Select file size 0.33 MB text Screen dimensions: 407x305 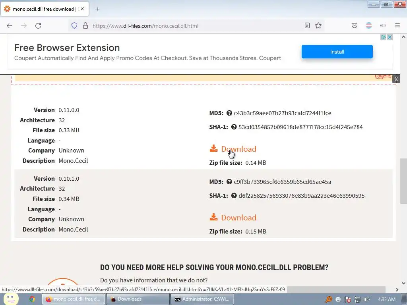(x=69, y=130)
